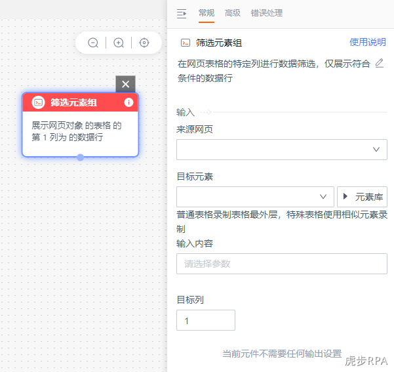Click the 来源网页 label
The image size is (394, 372).
195,129
